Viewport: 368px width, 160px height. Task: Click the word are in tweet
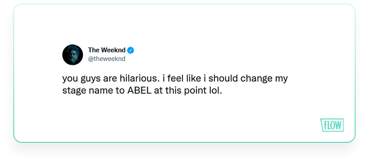pos(110,79)
